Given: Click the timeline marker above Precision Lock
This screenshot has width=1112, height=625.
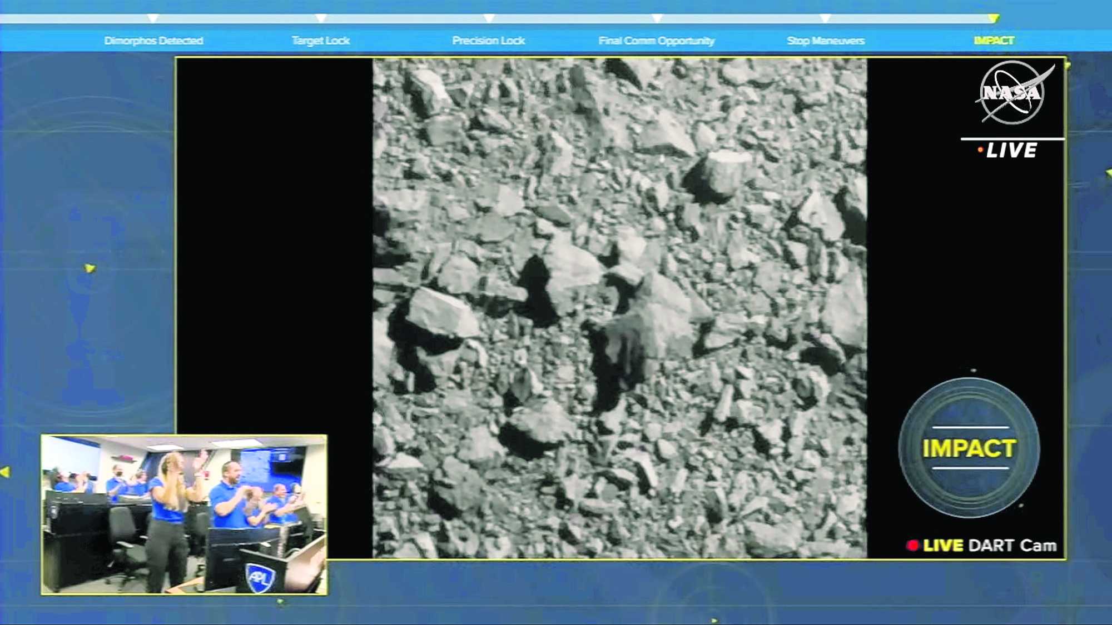Looking at the screenshot, I should tap(489, 18).
